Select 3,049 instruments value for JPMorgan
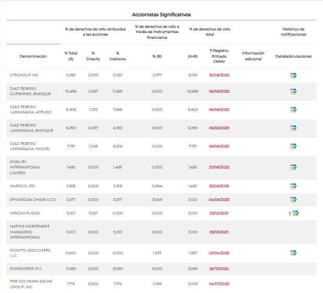This screenshot has height=293, width=323. [157, 199]
